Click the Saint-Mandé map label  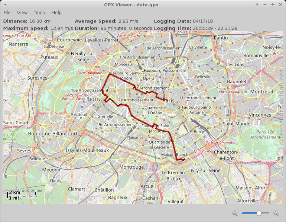pos(237,124)
